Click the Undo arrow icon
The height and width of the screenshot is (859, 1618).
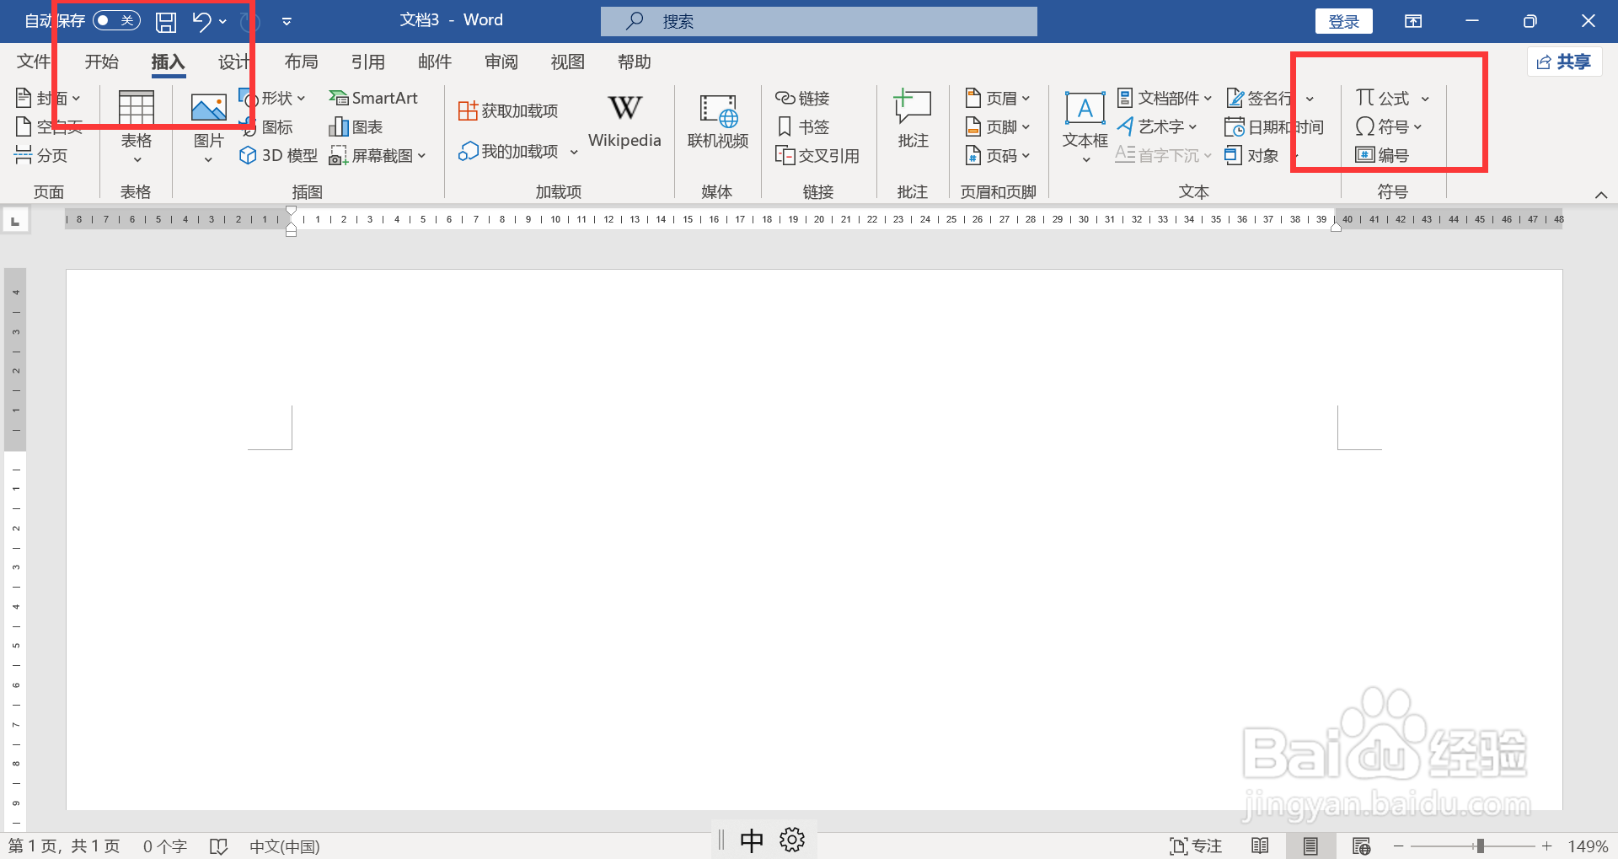[201, 21]
